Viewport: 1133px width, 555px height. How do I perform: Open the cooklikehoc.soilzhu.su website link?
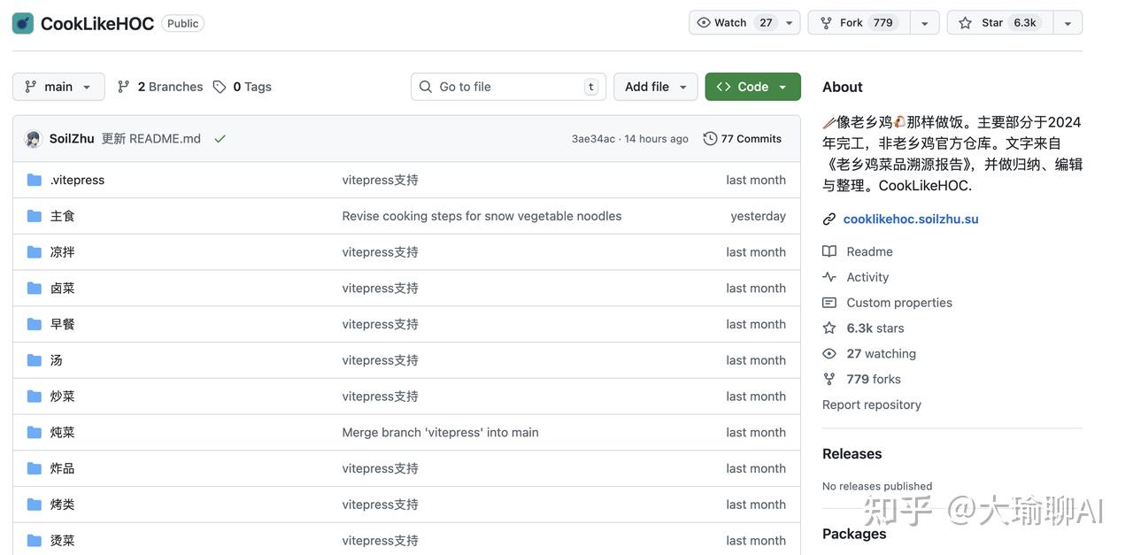coord(911,219)
